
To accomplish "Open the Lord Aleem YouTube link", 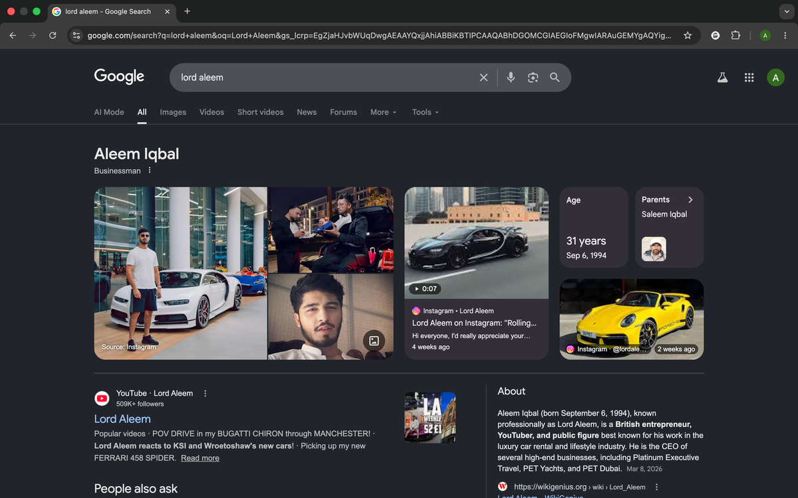I will pyautogui.click(x=122, y=419).
